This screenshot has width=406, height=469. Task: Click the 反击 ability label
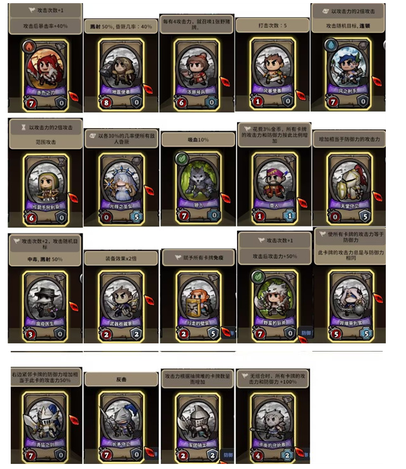click(121, 379)
